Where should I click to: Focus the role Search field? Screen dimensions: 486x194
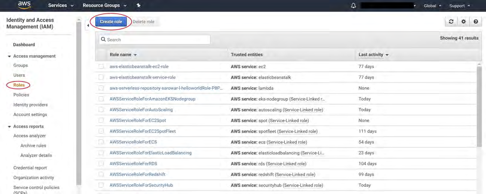point(154,40)
